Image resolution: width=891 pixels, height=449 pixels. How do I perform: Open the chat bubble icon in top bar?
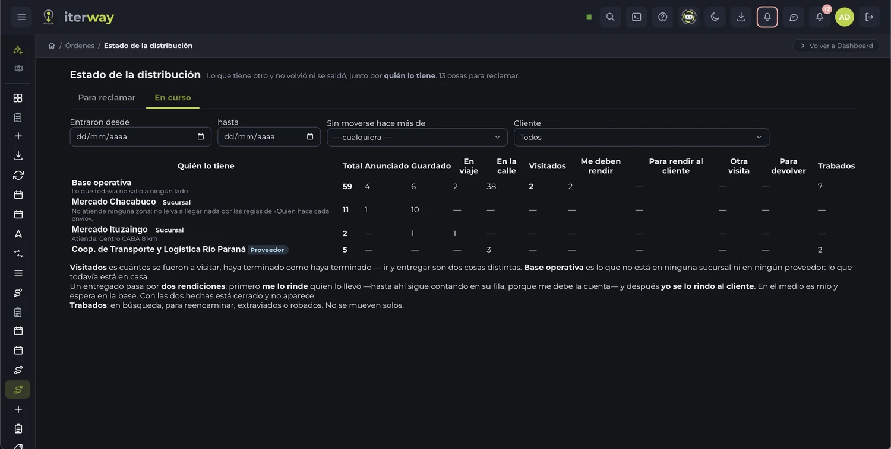pyautogui.click(x=793, y=17)
